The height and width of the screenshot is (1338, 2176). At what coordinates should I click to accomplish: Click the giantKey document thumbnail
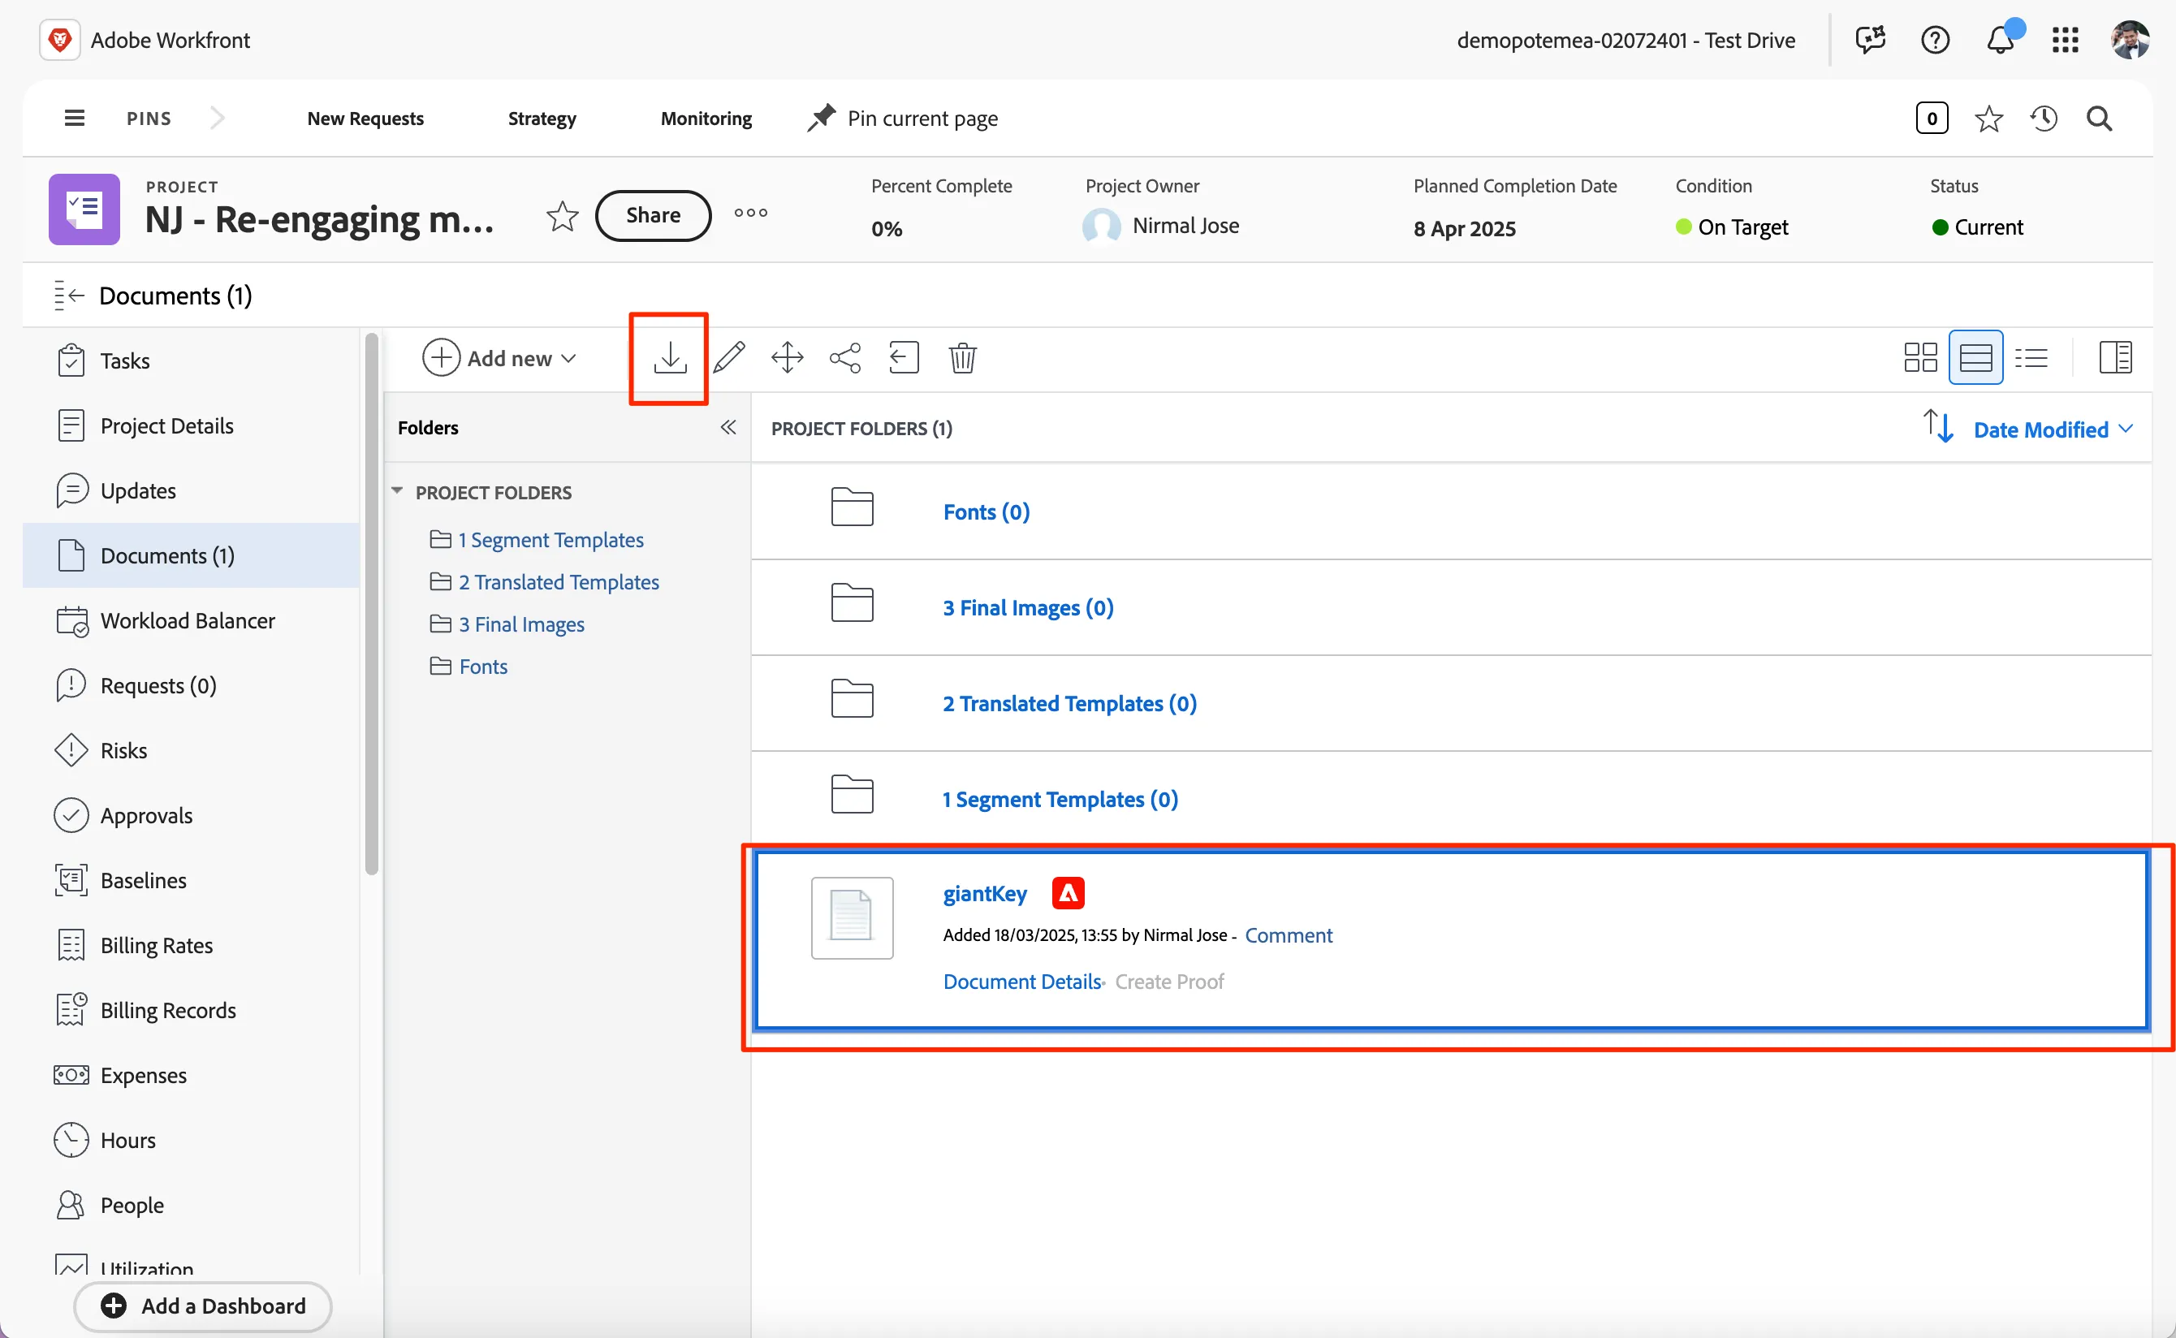point(851,917)
